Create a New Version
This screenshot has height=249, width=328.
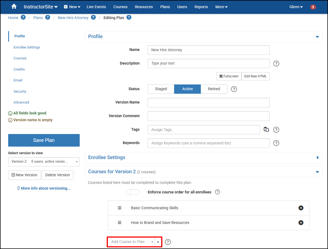(25, 175)
